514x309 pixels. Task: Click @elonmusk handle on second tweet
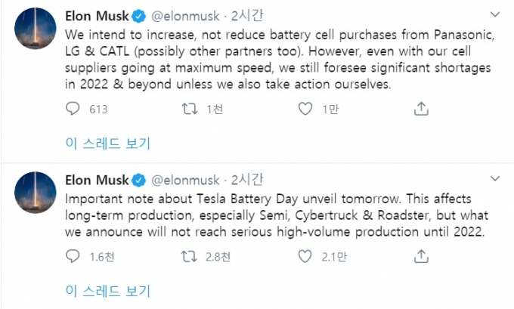[186, 180]
